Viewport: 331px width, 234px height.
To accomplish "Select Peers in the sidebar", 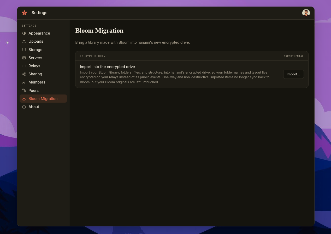I will [x=43, y=91].
